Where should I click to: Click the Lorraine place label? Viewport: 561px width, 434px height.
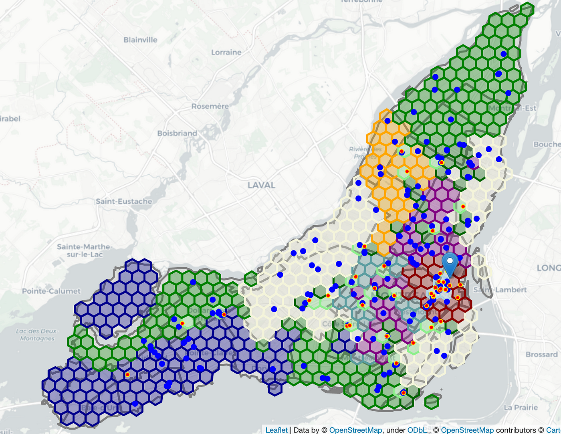[226, 52]
